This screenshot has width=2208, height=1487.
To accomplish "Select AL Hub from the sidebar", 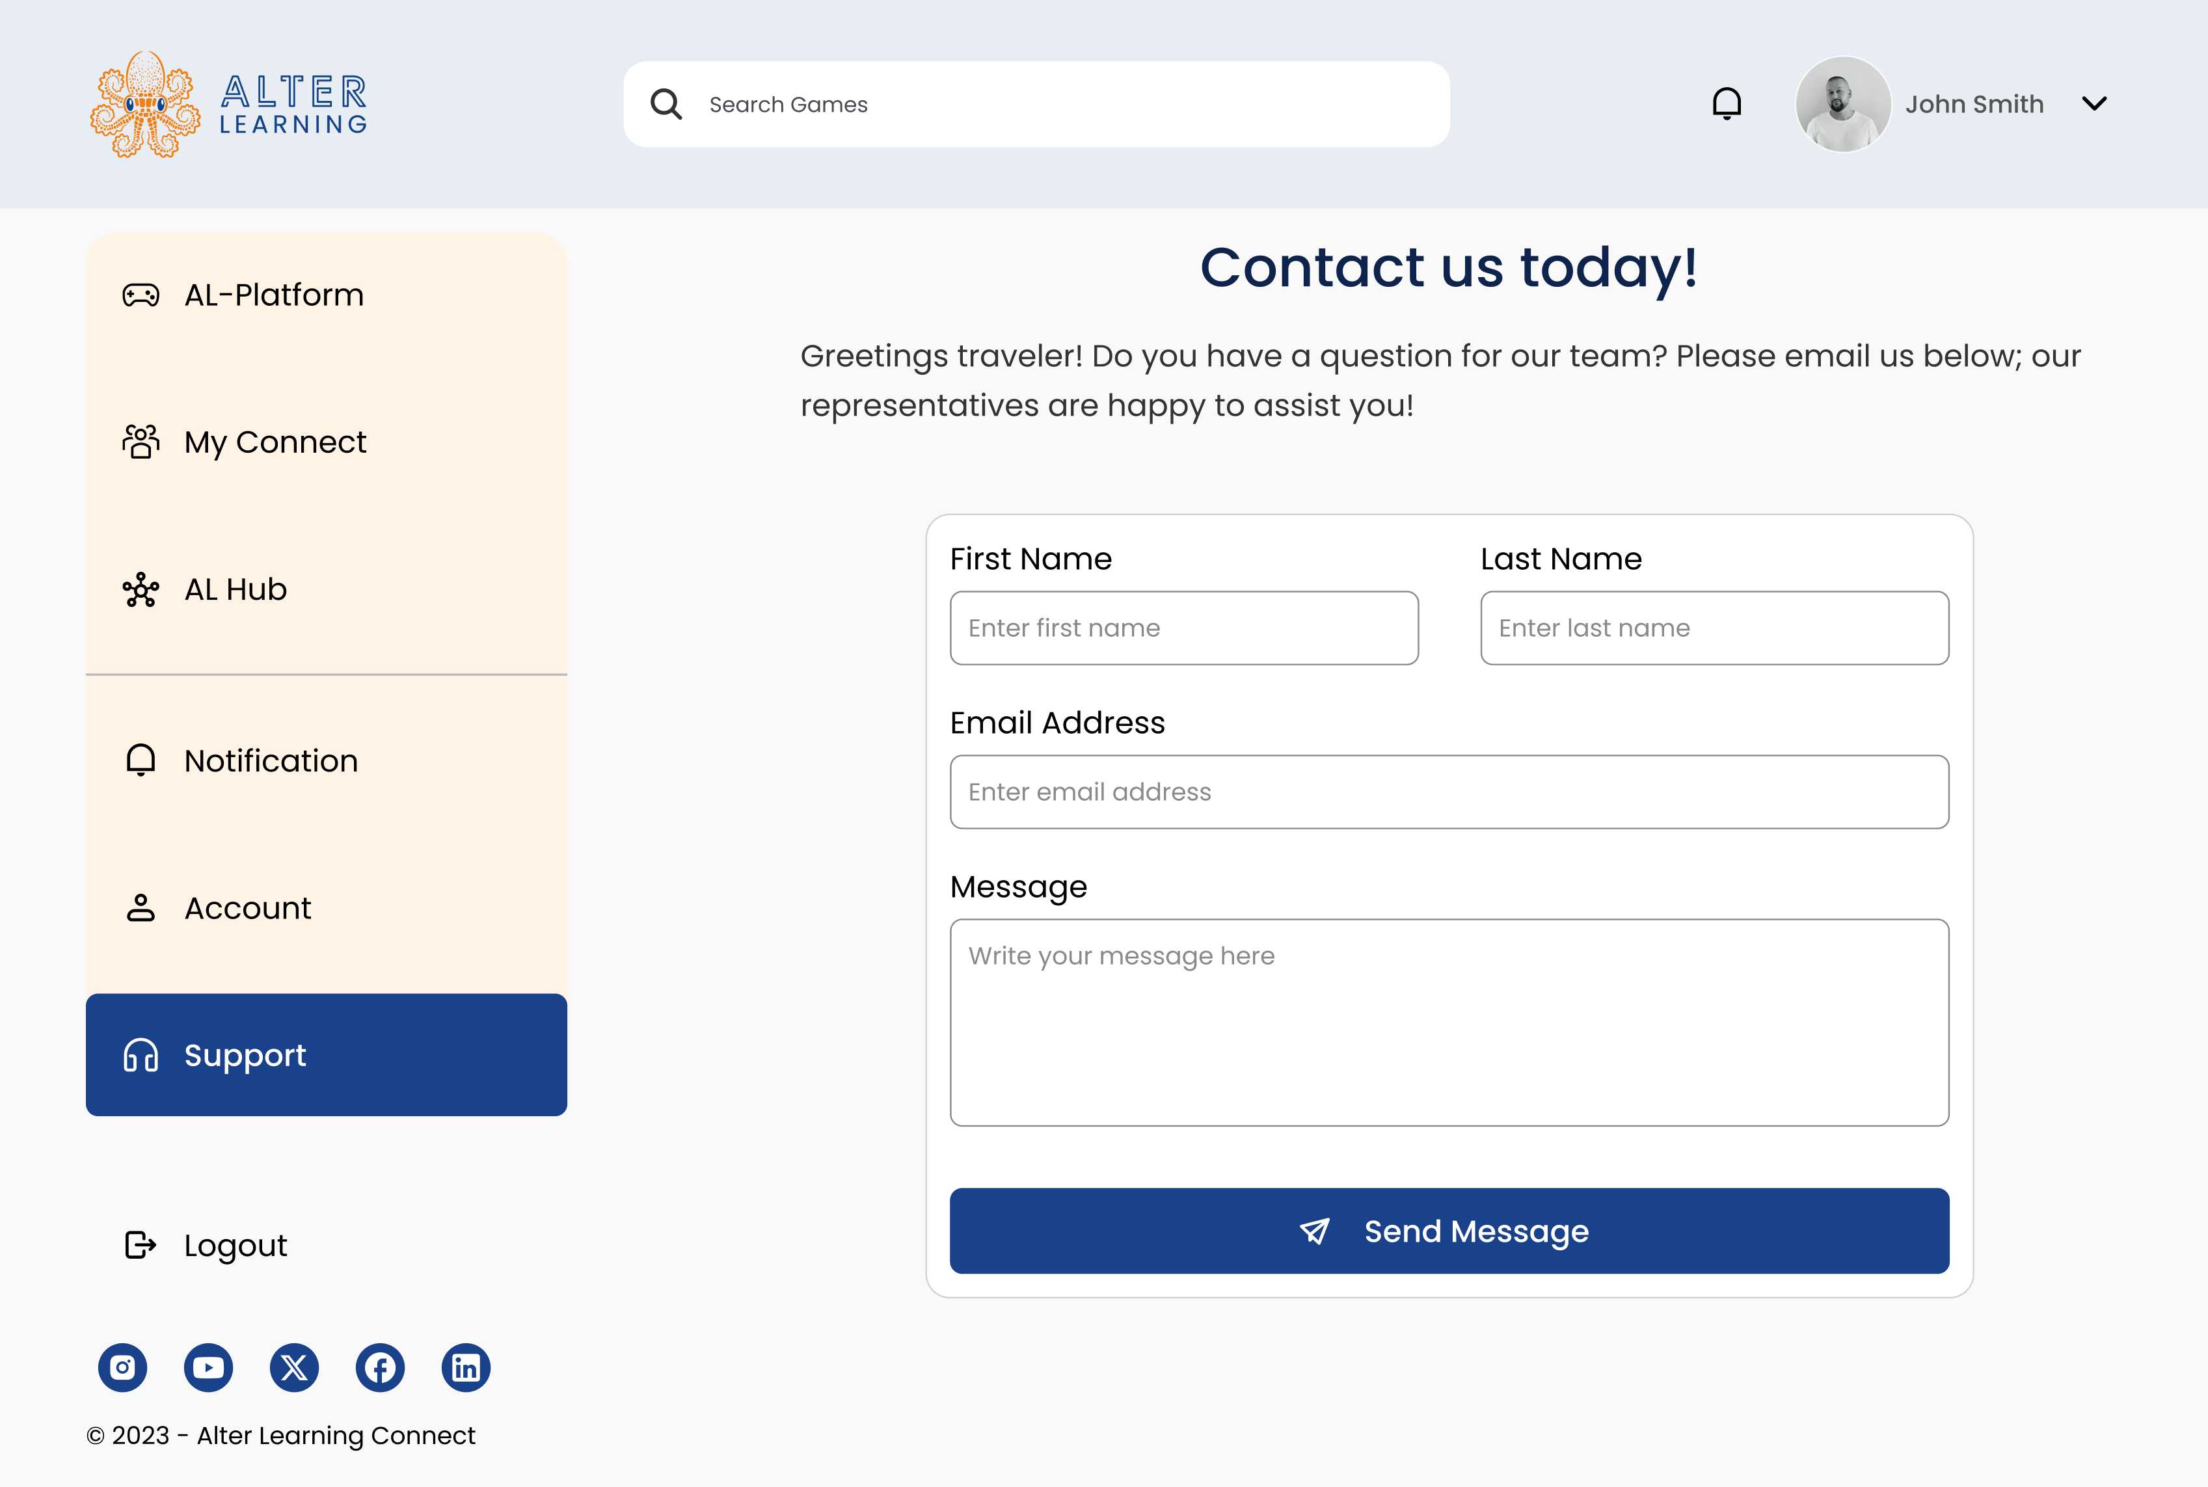I will click(x=236, y=590).
